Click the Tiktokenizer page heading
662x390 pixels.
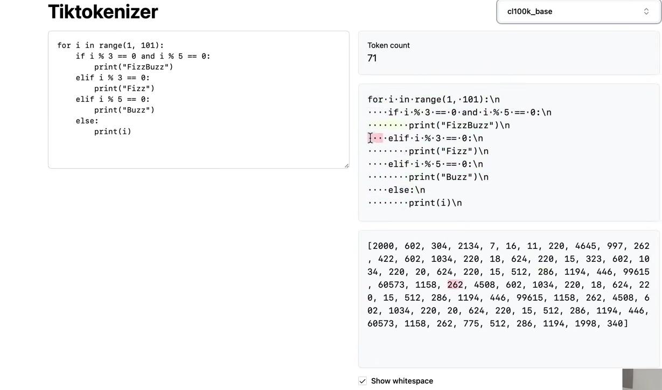(103, 11)
